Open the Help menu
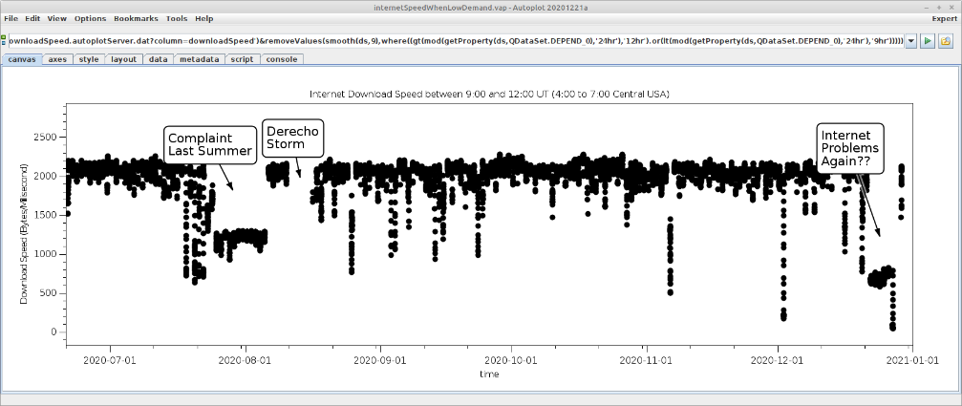This screenshot has height=406, width=962. 203,18
